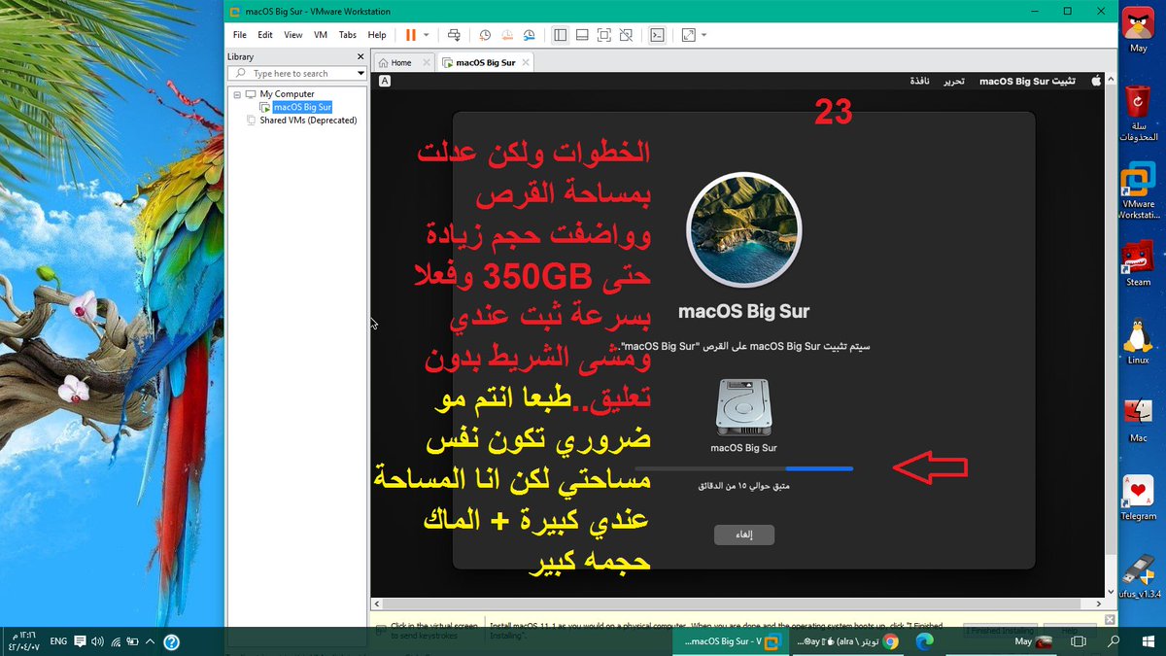Click the macOS Big Sur disk icon
Image resolution: width=1166 pixels, height=656 pixels.
tap(744, 405)
